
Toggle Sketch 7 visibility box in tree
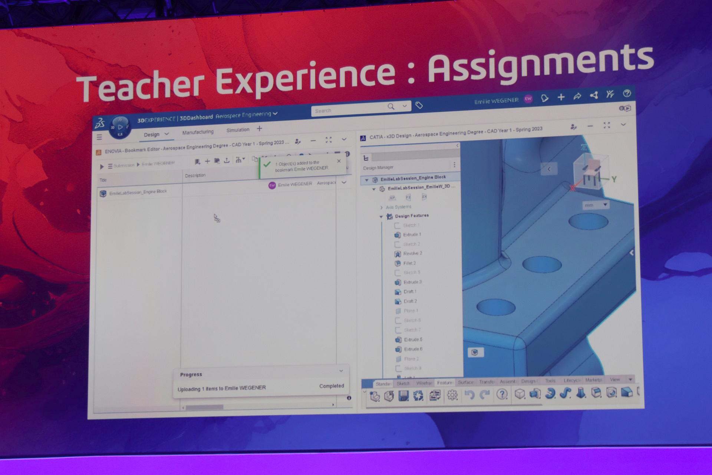[398, 330]
